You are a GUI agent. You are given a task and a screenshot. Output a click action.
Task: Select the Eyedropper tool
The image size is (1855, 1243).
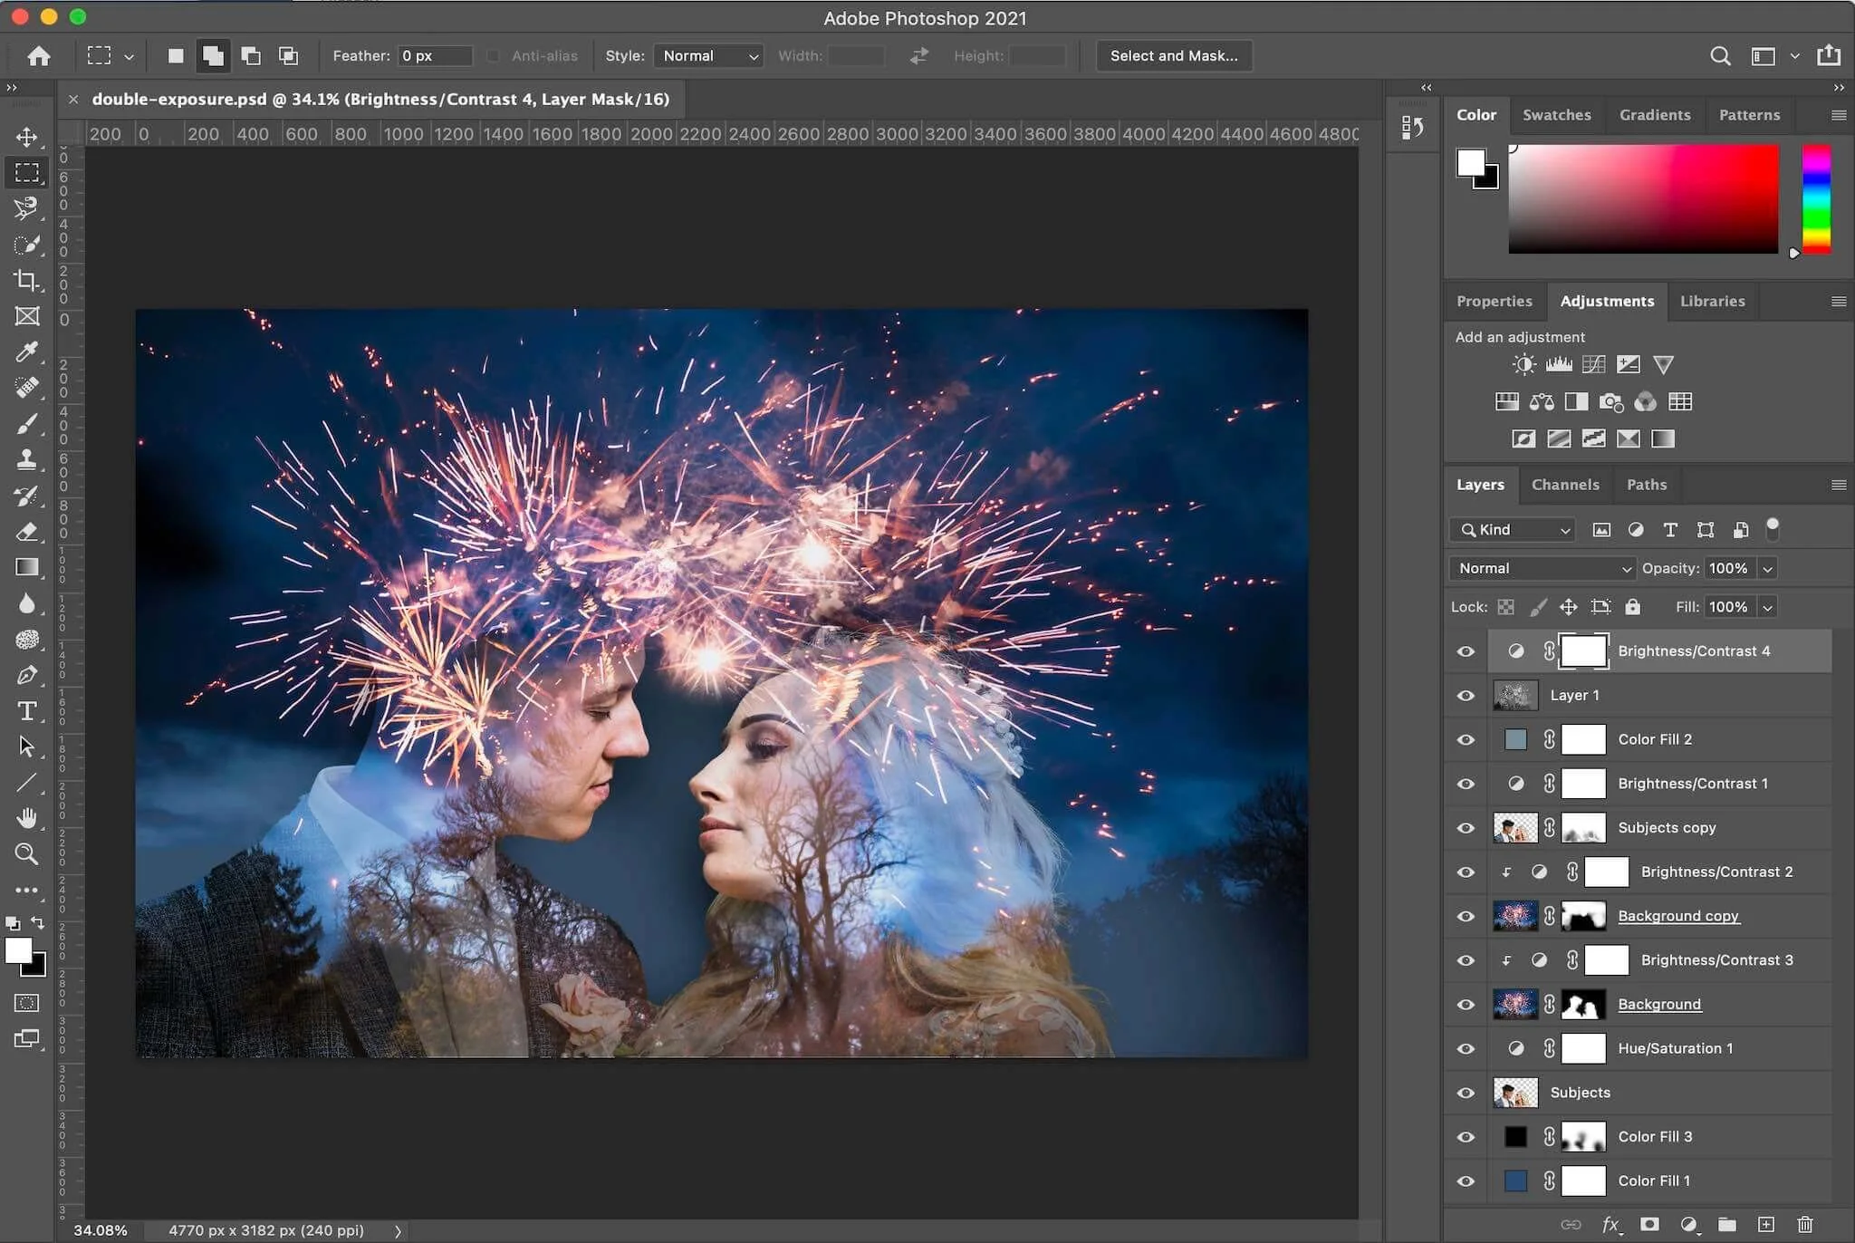[26, 352]
